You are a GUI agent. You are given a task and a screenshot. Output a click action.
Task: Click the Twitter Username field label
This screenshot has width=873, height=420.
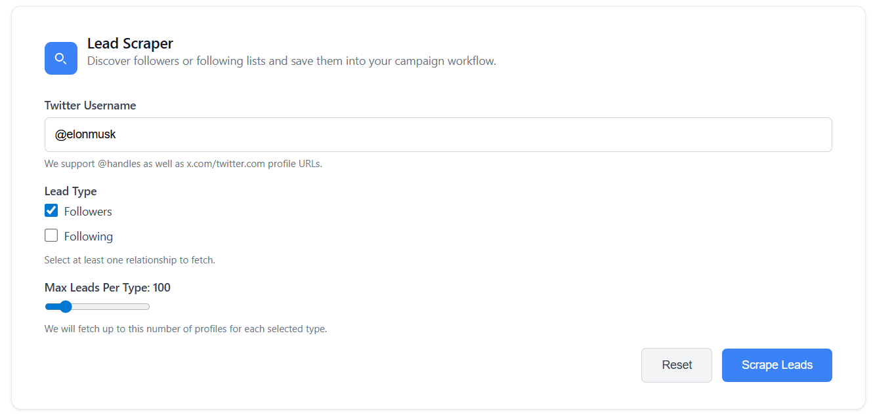90,105
